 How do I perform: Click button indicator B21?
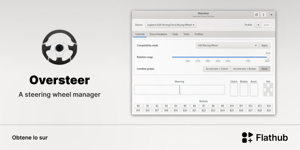click(194, 110)
